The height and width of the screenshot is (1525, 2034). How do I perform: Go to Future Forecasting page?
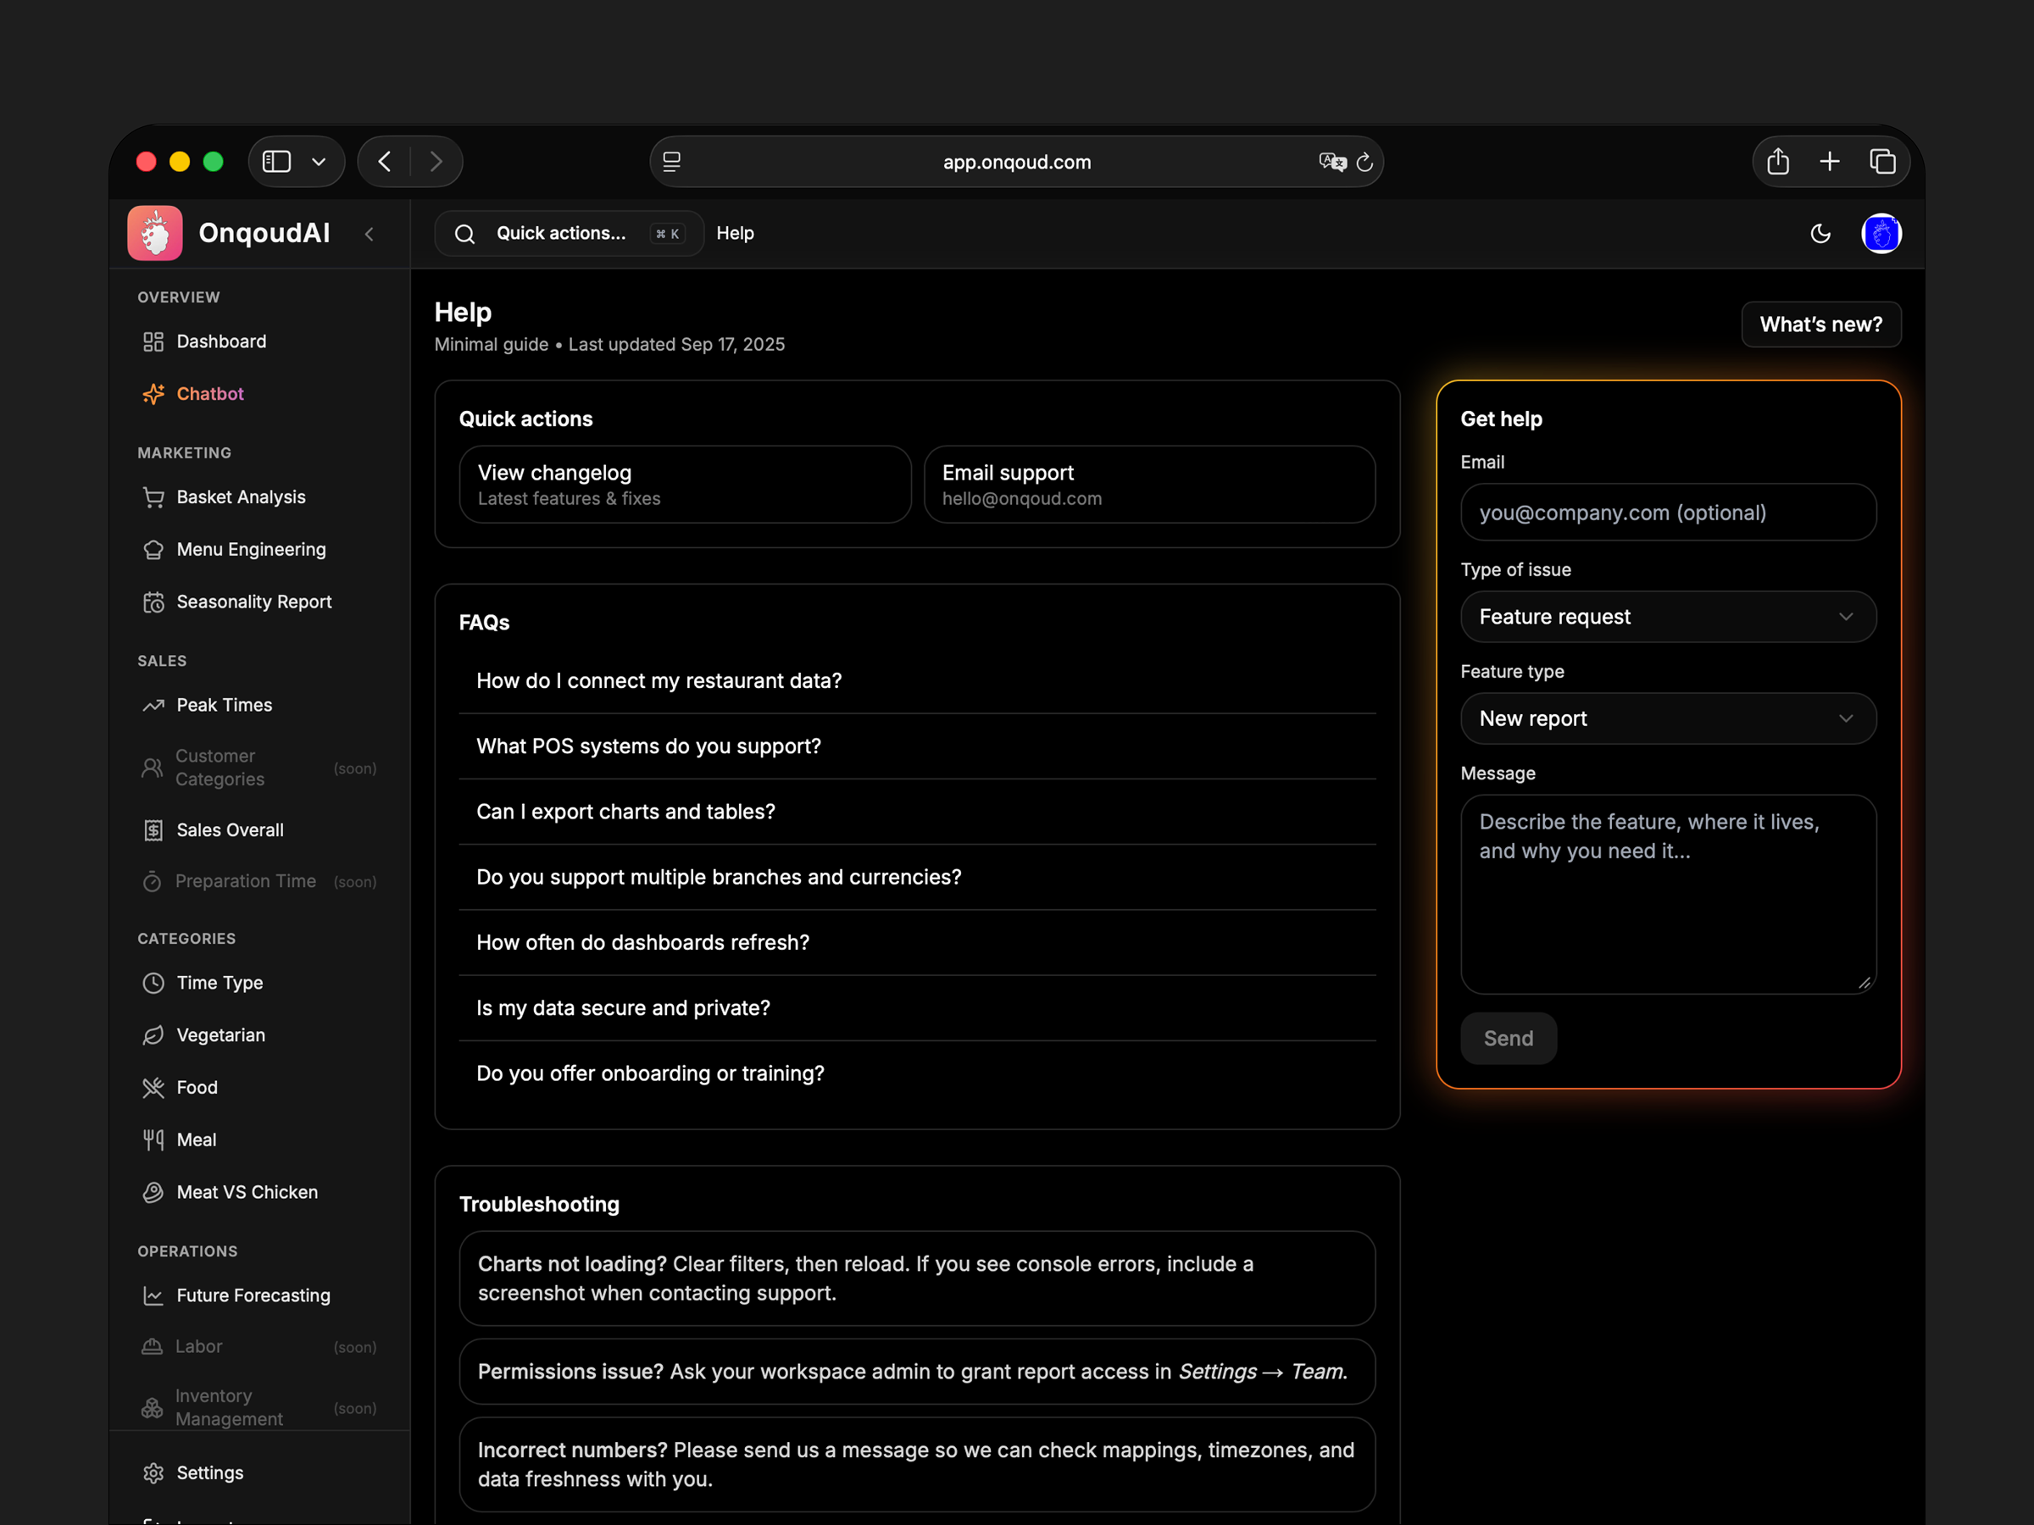(x=253, y=1295)
